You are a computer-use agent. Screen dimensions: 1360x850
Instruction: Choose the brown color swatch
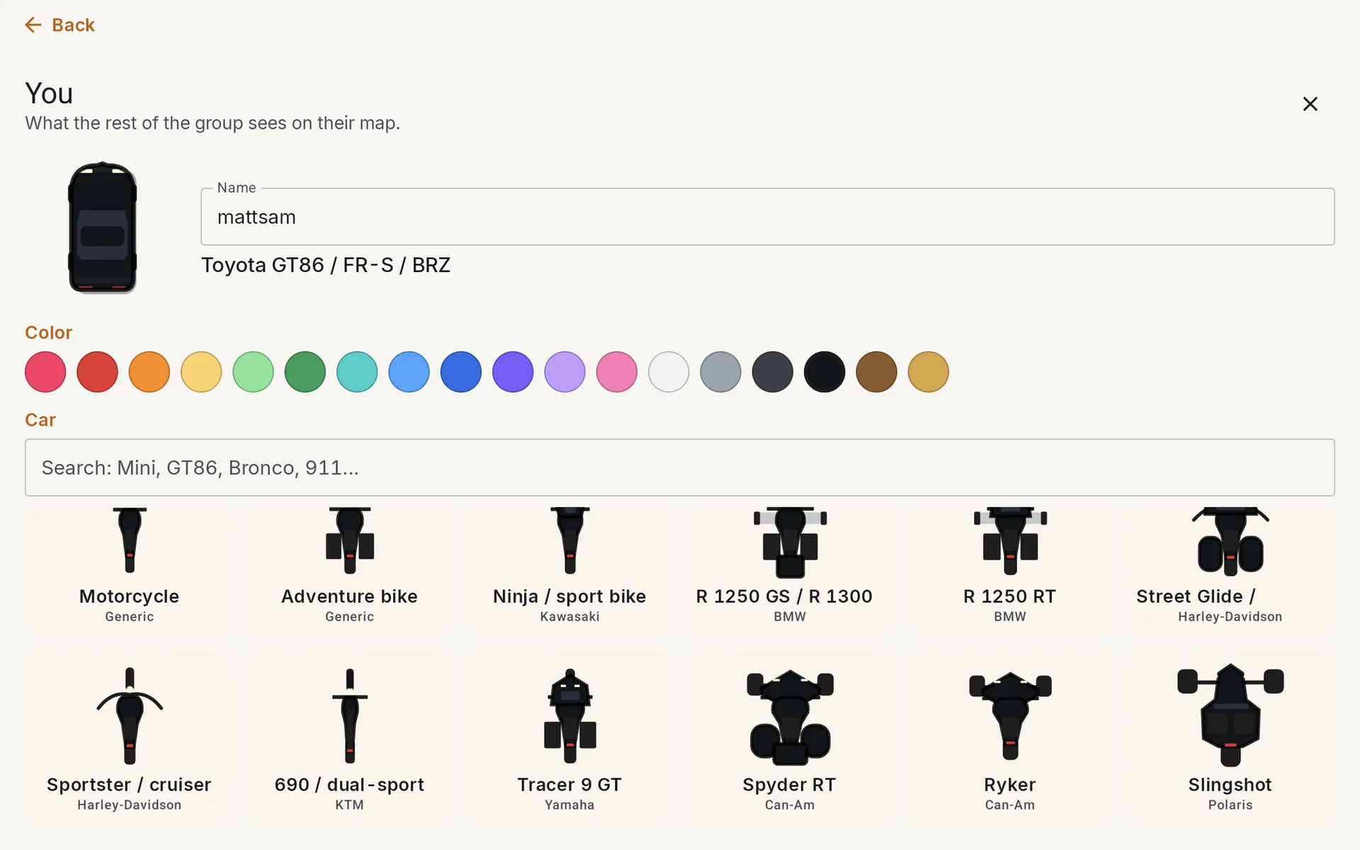pos(876,372)
